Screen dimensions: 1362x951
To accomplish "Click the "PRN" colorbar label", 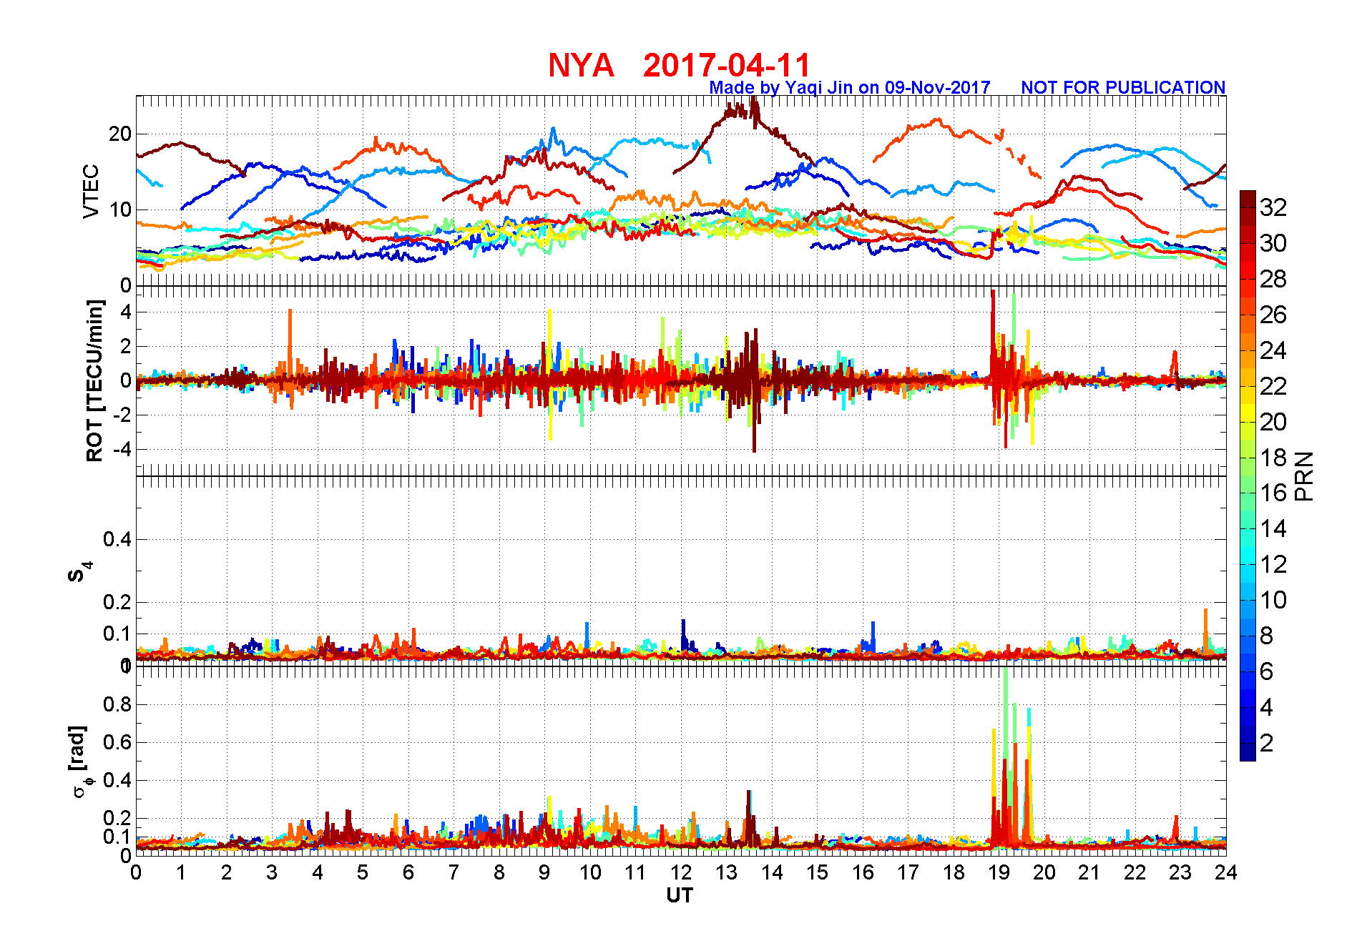I will click(1305, 475).
